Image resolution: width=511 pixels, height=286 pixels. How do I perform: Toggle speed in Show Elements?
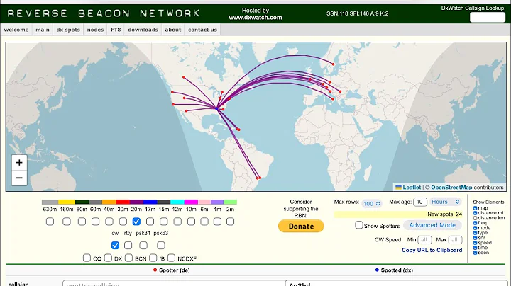click(x=475, y=243)
